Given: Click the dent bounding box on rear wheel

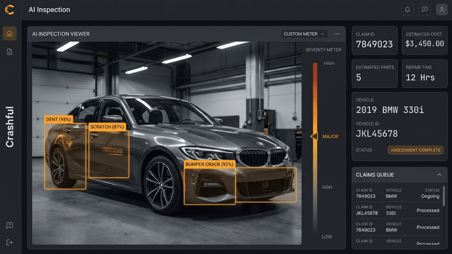Looking at the screenshot, I should [x=65, y=156].
